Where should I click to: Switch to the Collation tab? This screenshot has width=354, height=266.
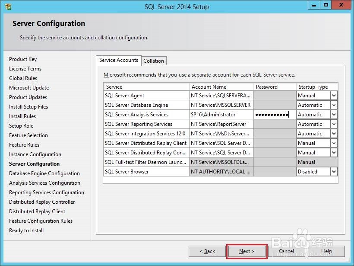click(154, 61)
